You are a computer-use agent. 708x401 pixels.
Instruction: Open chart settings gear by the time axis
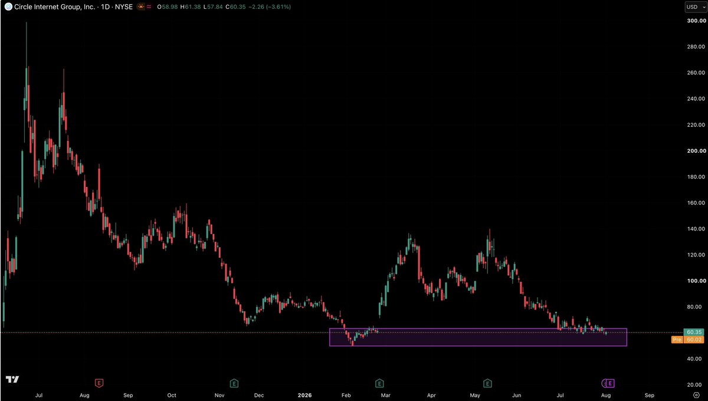(697, 395)
